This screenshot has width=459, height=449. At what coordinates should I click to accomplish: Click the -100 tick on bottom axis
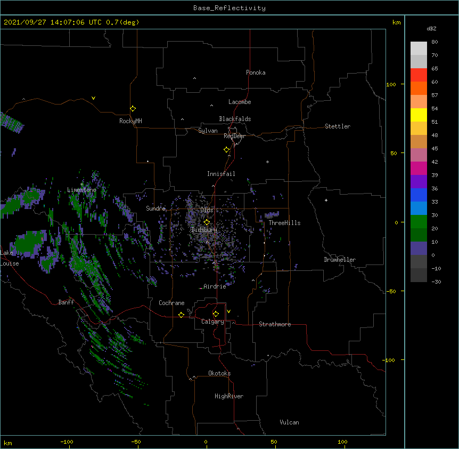[67, 442]
